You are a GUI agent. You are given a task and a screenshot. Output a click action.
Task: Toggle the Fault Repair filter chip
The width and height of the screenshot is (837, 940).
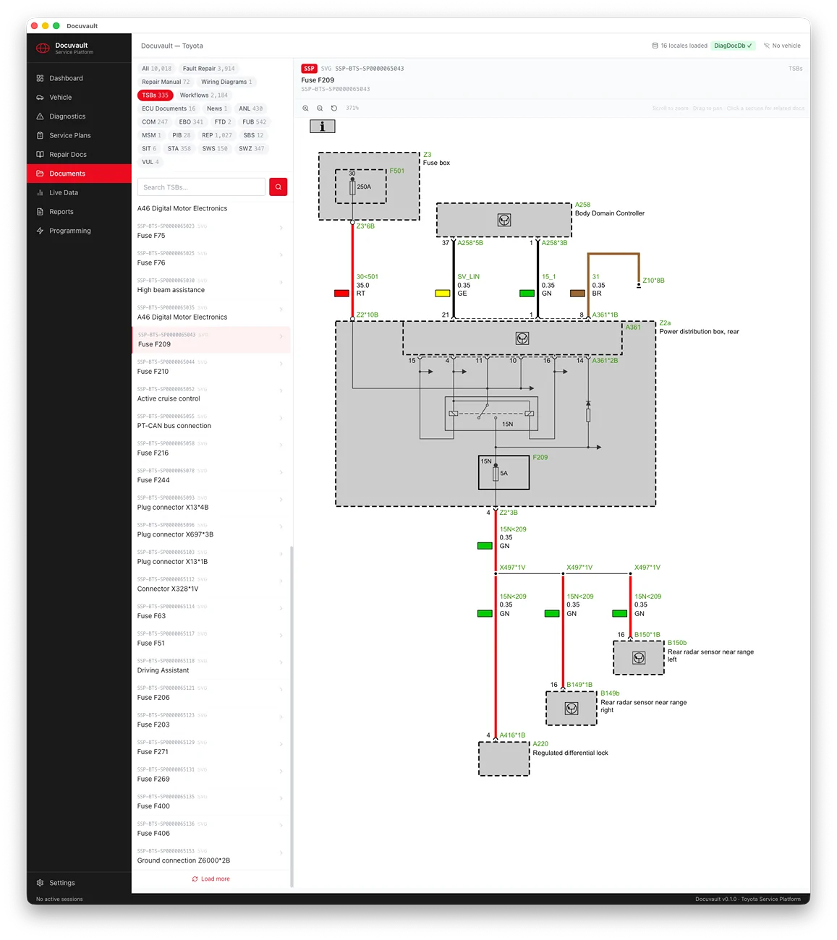208,69
